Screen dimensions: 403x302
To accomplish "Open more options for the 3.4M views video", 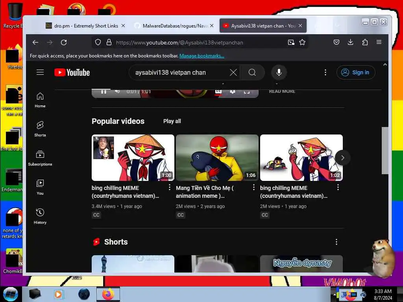I will pos(169,188).
